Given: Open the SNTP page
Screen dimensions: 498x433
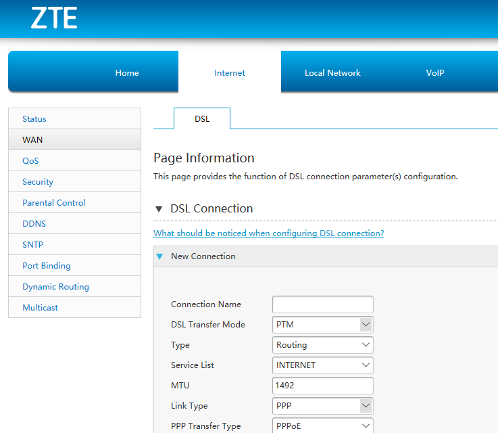Looking at the screenshot, I should 74,244.
